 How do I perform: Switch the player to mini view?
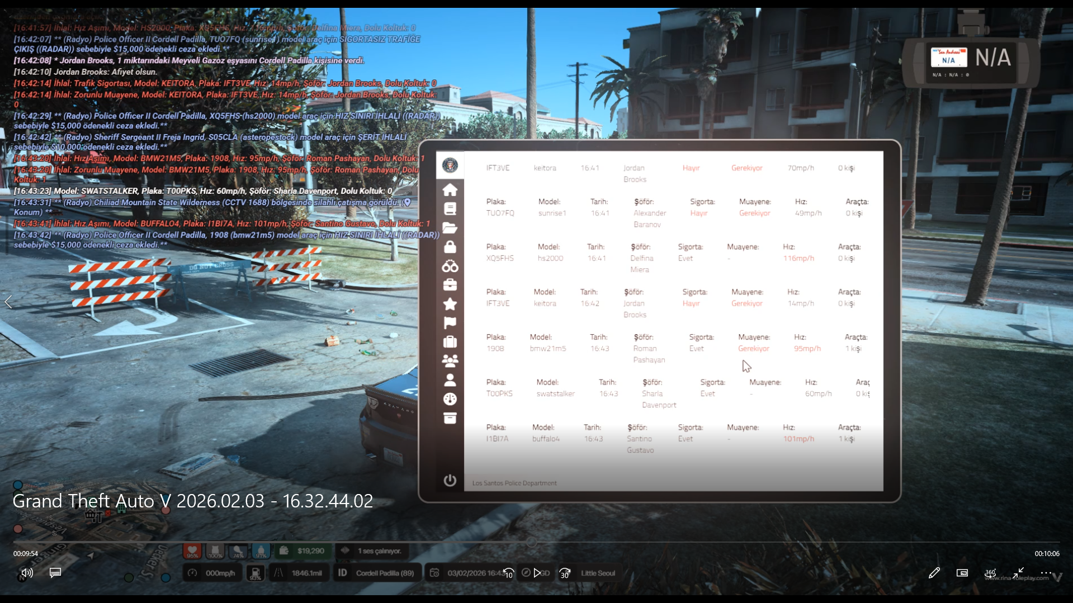tap(962, 573)
